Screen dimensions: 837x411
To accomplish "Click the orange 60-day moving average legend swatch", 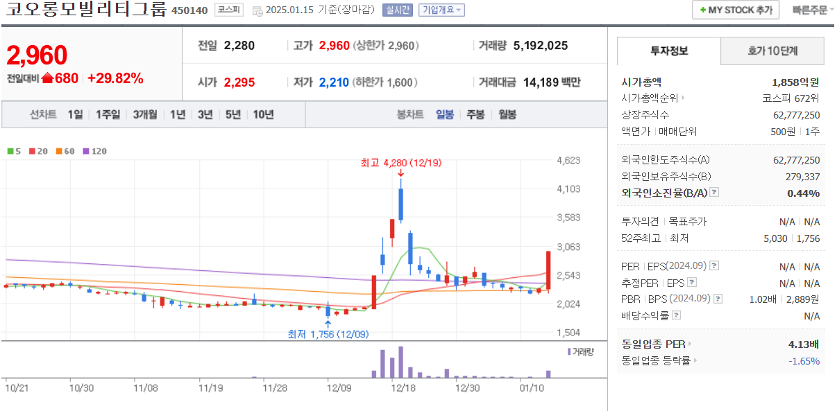I will 59,151.
